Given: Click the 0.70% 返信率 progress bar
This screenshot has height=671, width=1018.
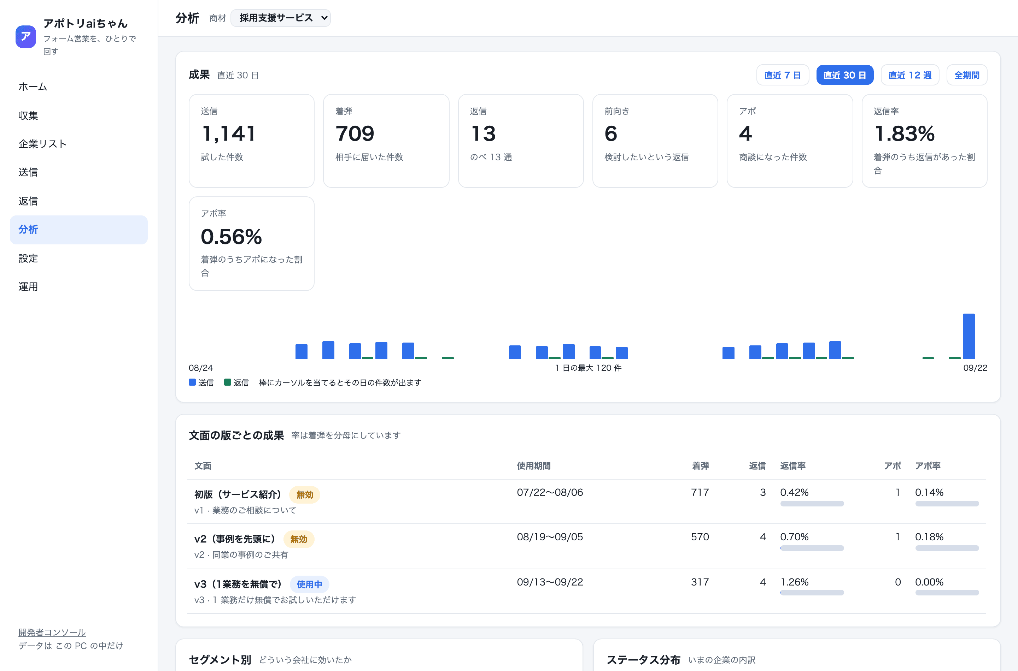Looking at the screenshot, I should tap(812, 548).
